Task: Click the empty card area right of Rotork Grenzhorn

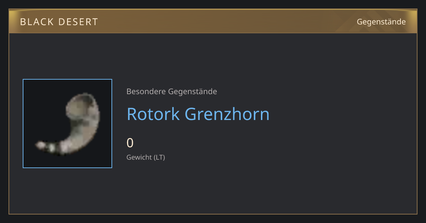Action: 341,114
